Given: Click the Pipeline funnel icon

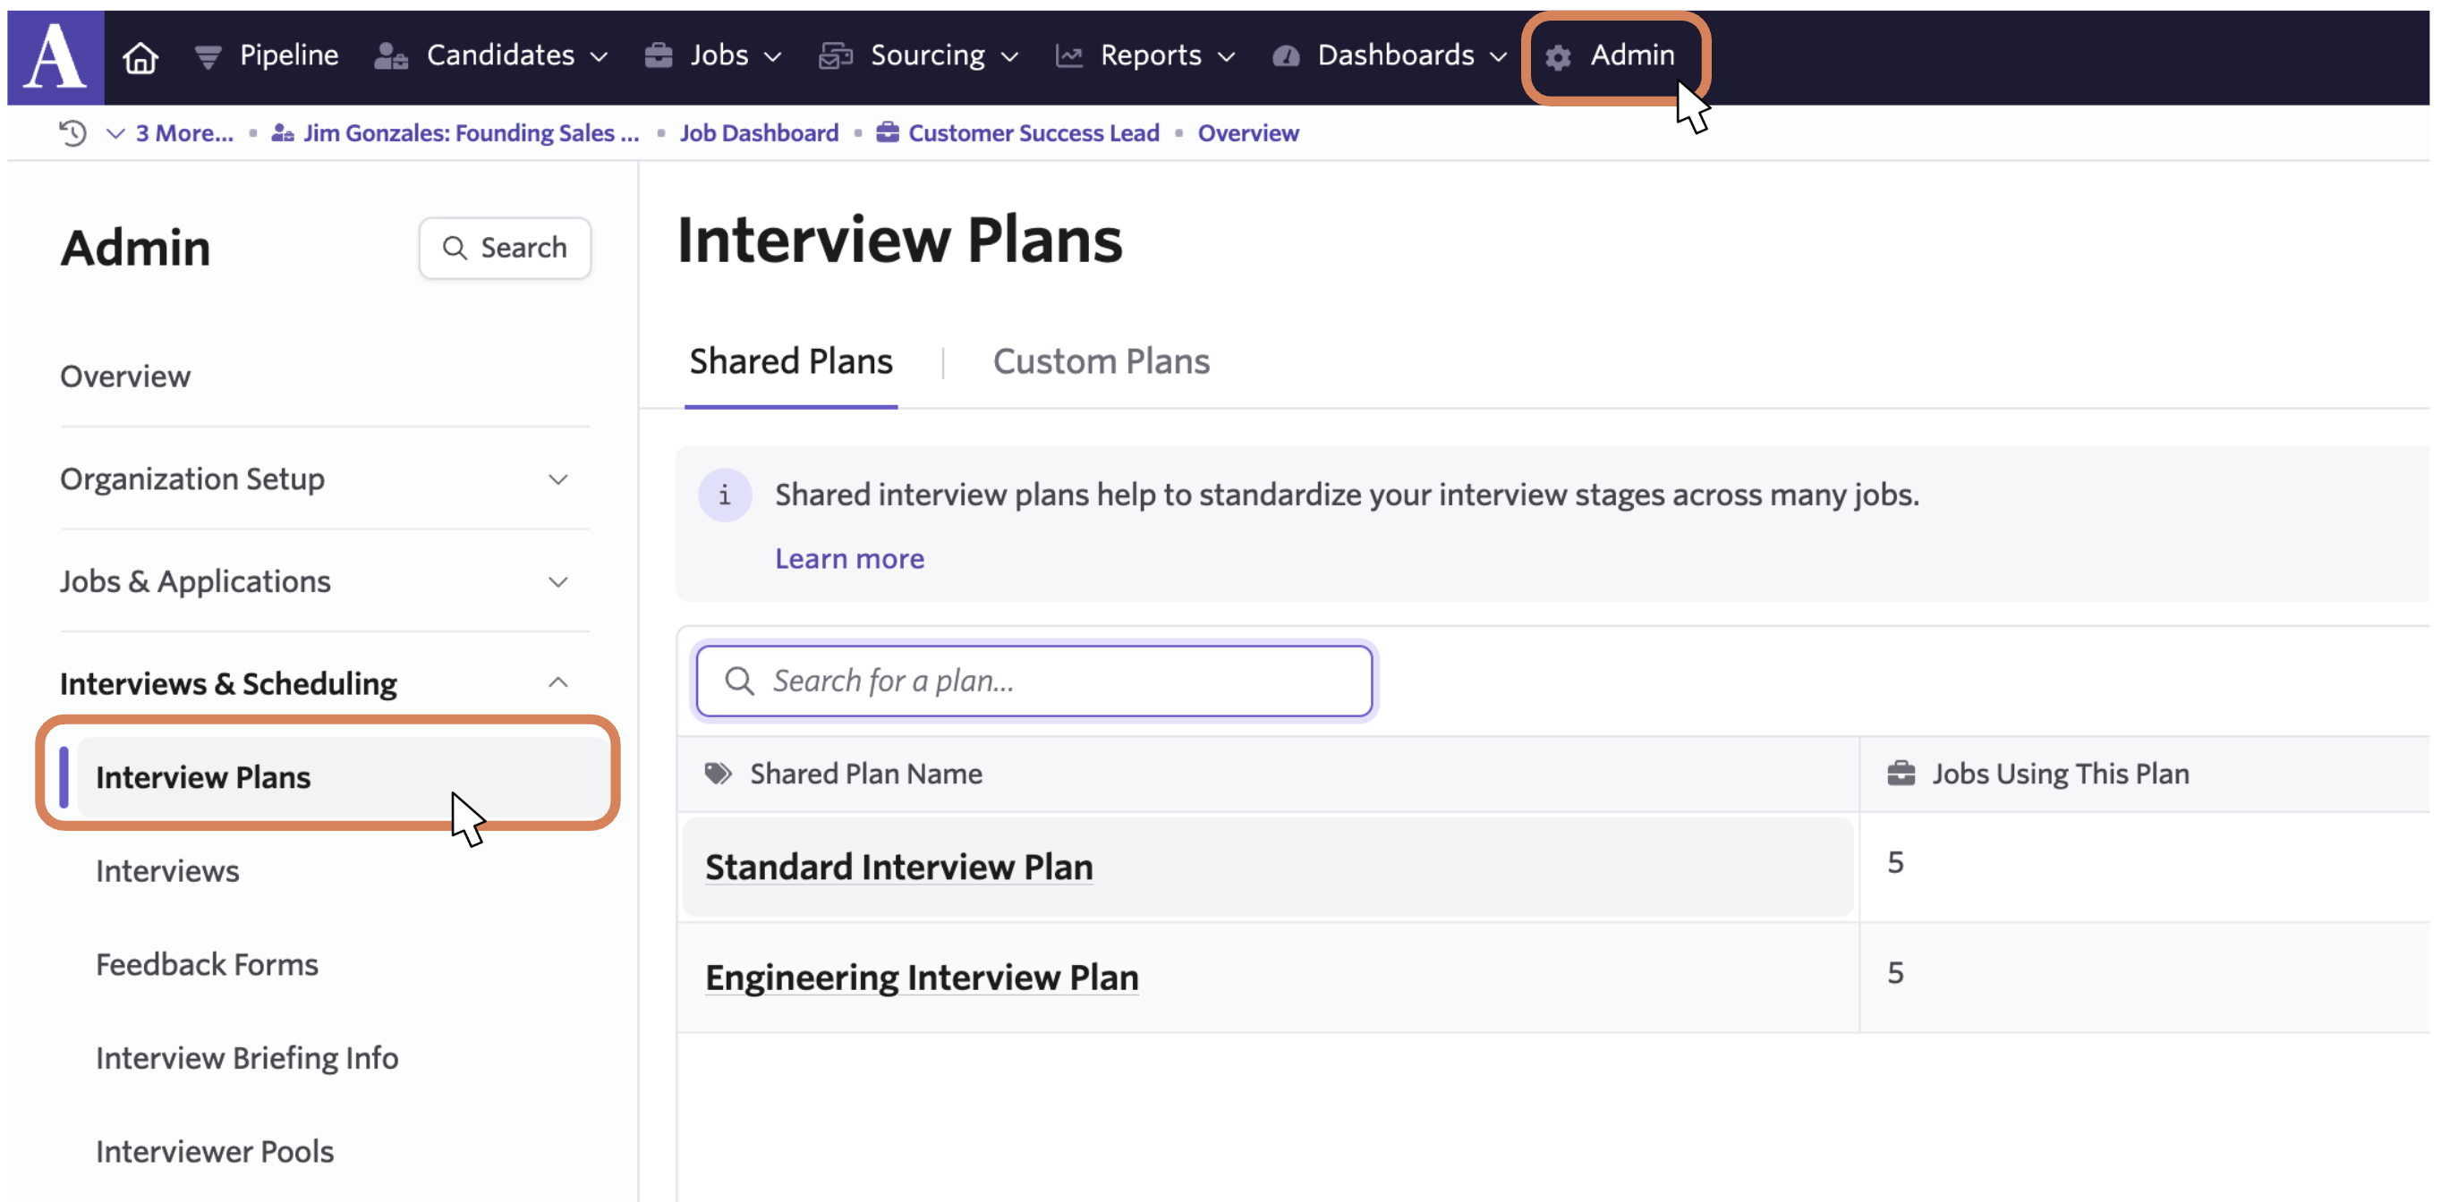Looking at the screenshot, I should coord(208,58).
